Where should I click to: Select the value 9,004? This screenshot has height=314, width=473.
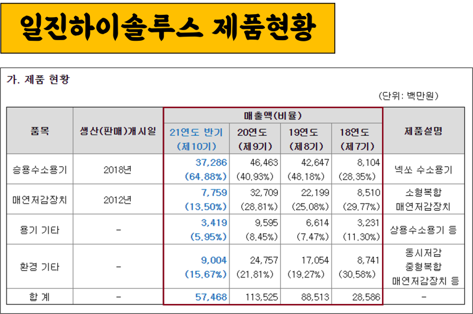tap(214, 260)
